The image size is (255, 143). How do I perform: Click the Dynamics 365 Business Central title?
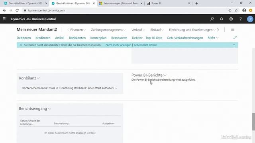click(x=33, y=19)
